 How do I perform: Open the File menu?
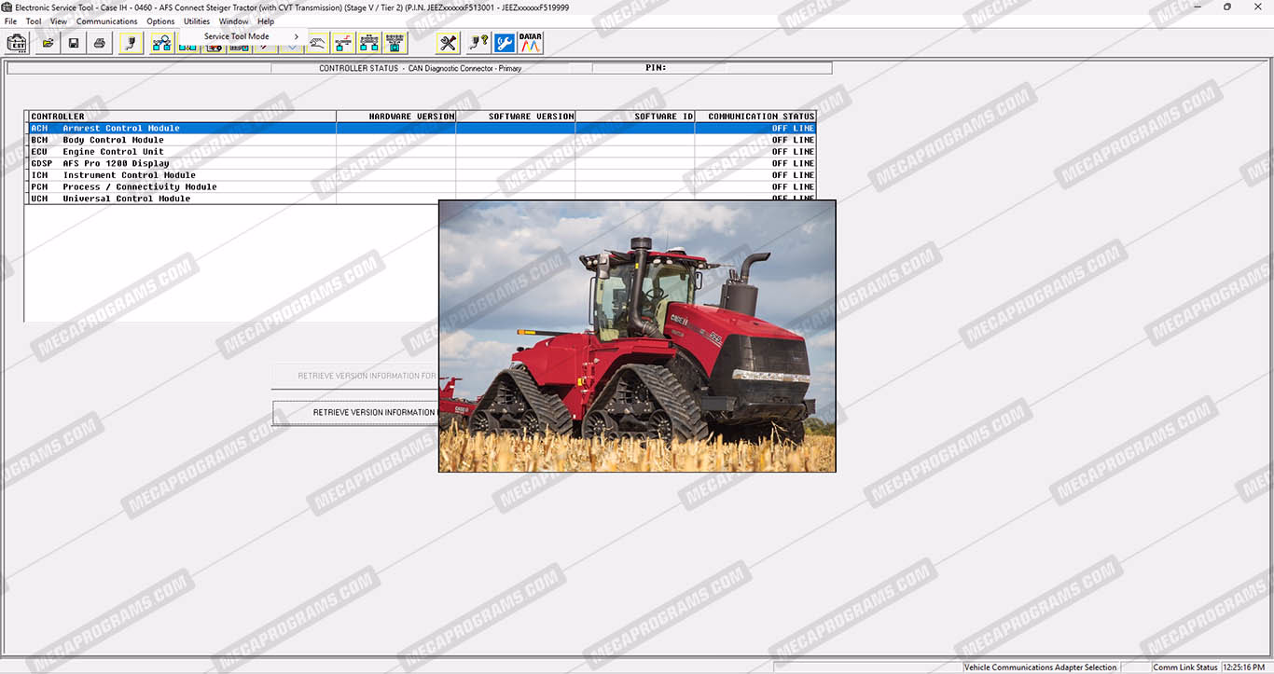11,21
